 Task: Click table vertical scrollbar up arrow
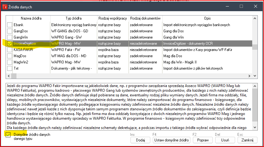[255, 18]
